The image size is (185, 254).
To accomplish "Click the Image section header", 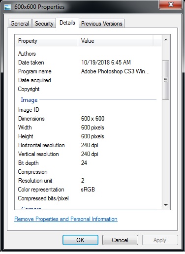I will [29, 100].
